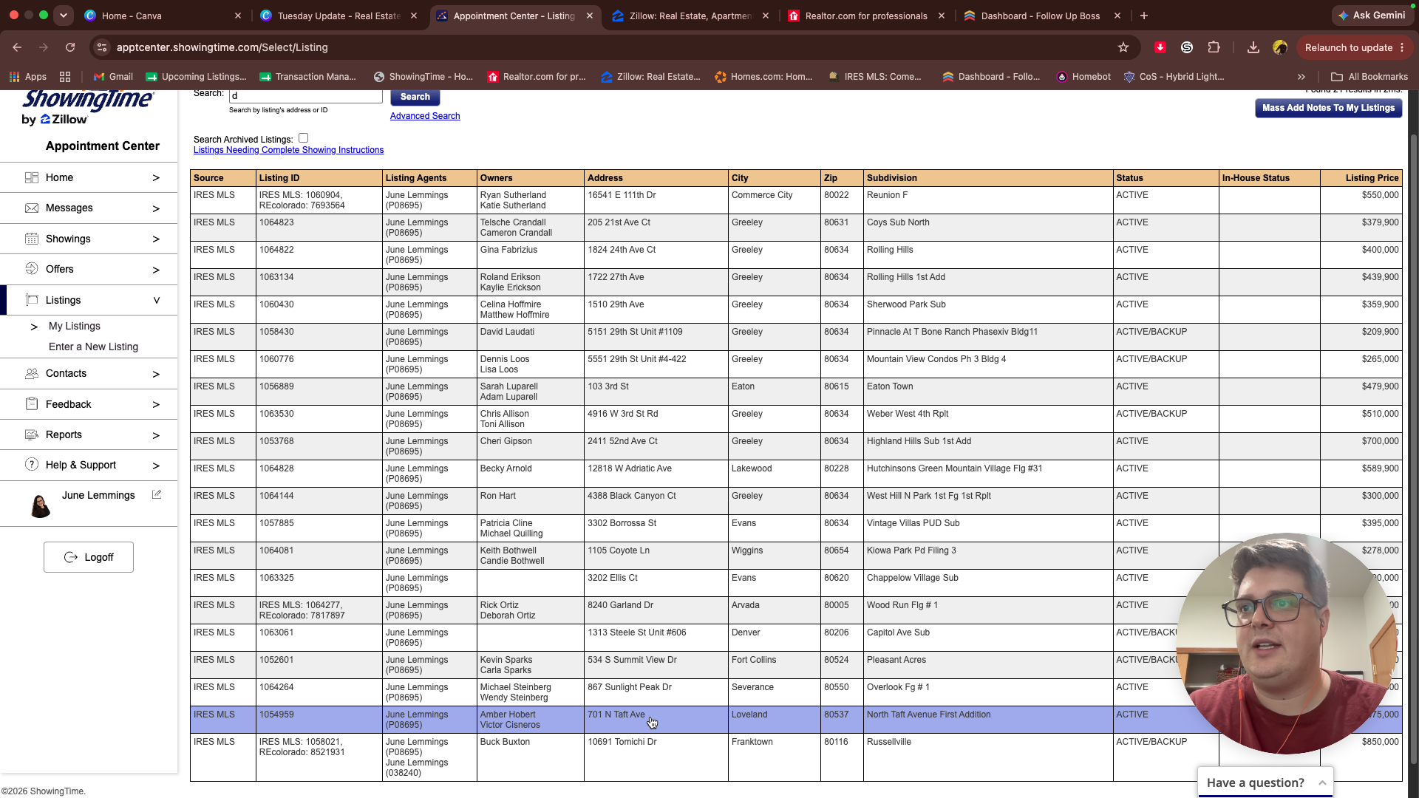The width and height of the screenshot is (1419, 798).
Task: Open the Advanced Search link
Action: (x=425, y=116)
